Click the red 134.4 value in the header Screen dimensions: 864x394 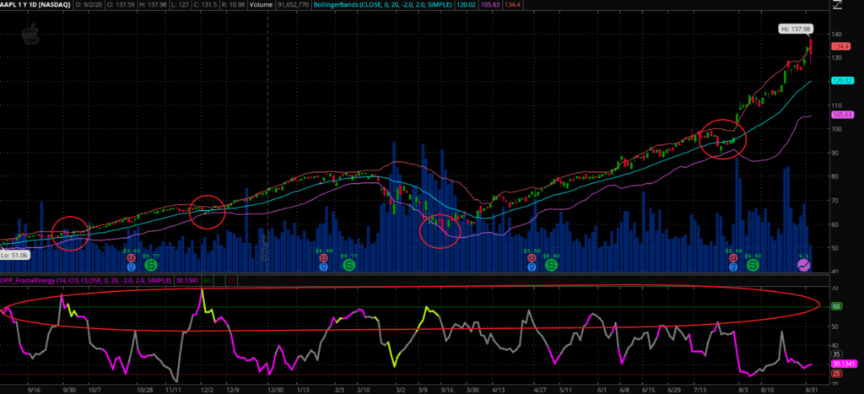pyautogui.click(x=514, y=4)
